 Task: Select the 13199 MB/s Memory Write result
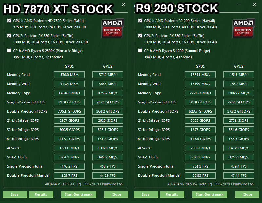tap(200, 84)
